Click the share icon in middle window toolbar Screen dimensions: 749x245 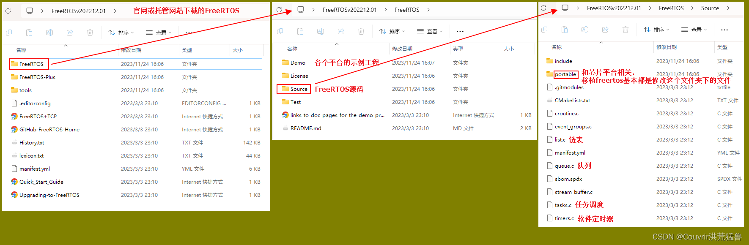click(341, 31)
